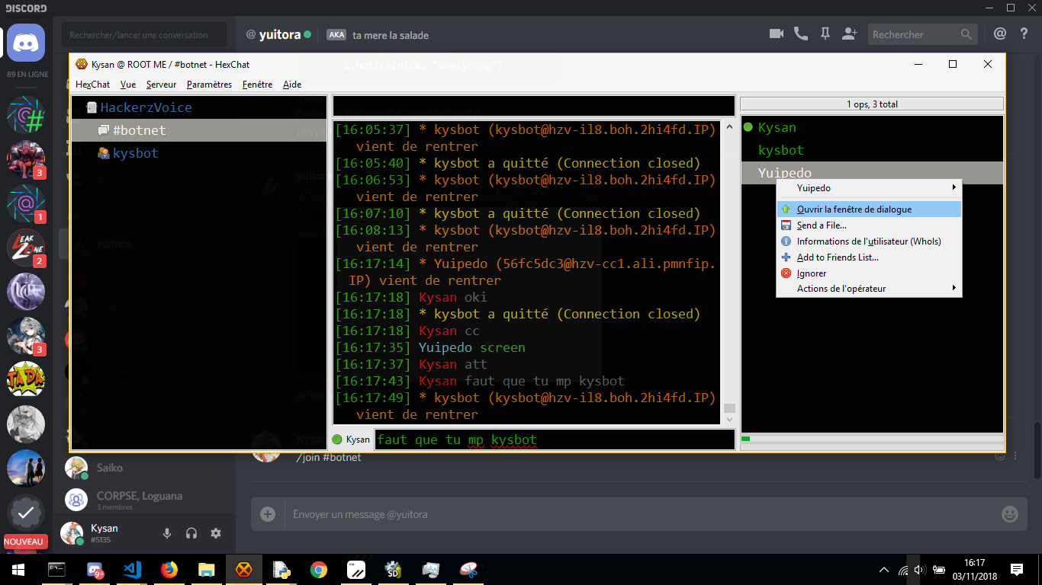The height and width of the screenshot is (585, 1042).
Task: Toggle microphone mute in Discord
Action: (x=167, y=533)
